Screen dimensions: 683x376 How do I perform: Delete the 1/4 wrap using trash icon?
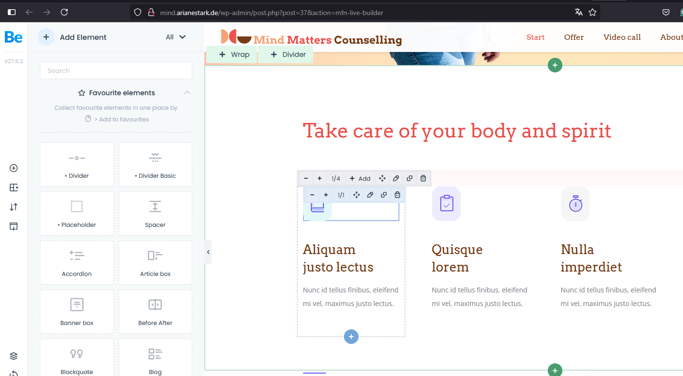423,178
